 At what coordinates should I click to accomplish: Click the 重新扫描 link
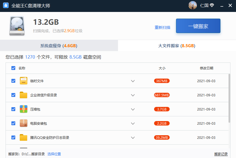click(x=162, y=27)
